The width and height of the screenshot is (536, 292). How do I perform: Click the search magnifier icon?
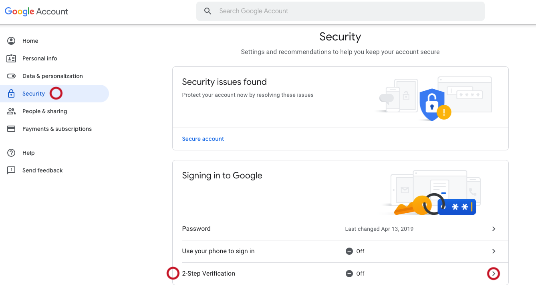(x=208, y=11)
